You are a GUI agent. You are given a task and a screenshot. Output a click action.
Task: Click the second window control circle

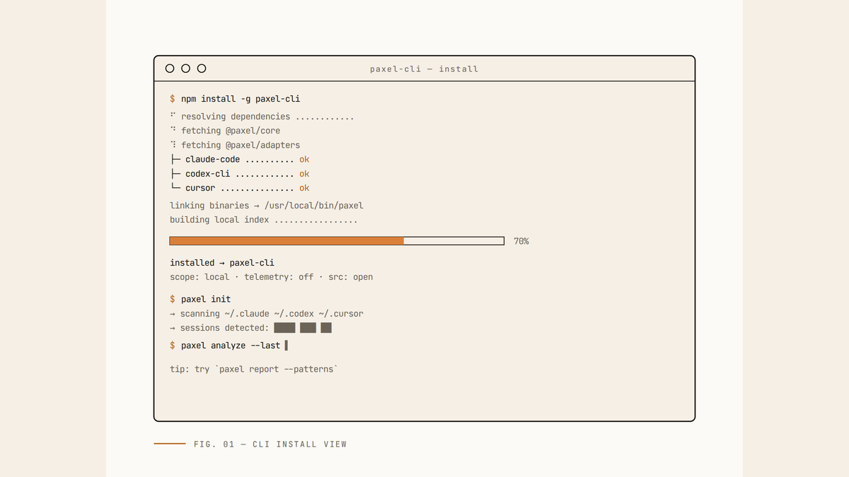point(185,69)
